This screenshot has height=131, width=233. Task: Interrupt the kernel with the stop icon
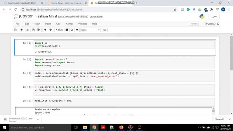coord(67,30)
